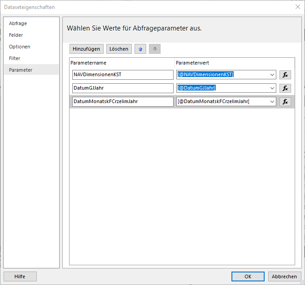The width and height of the screenshot is (305, 285).
Task: Click the Hinzufügen button
Action: tap(87, 49)
